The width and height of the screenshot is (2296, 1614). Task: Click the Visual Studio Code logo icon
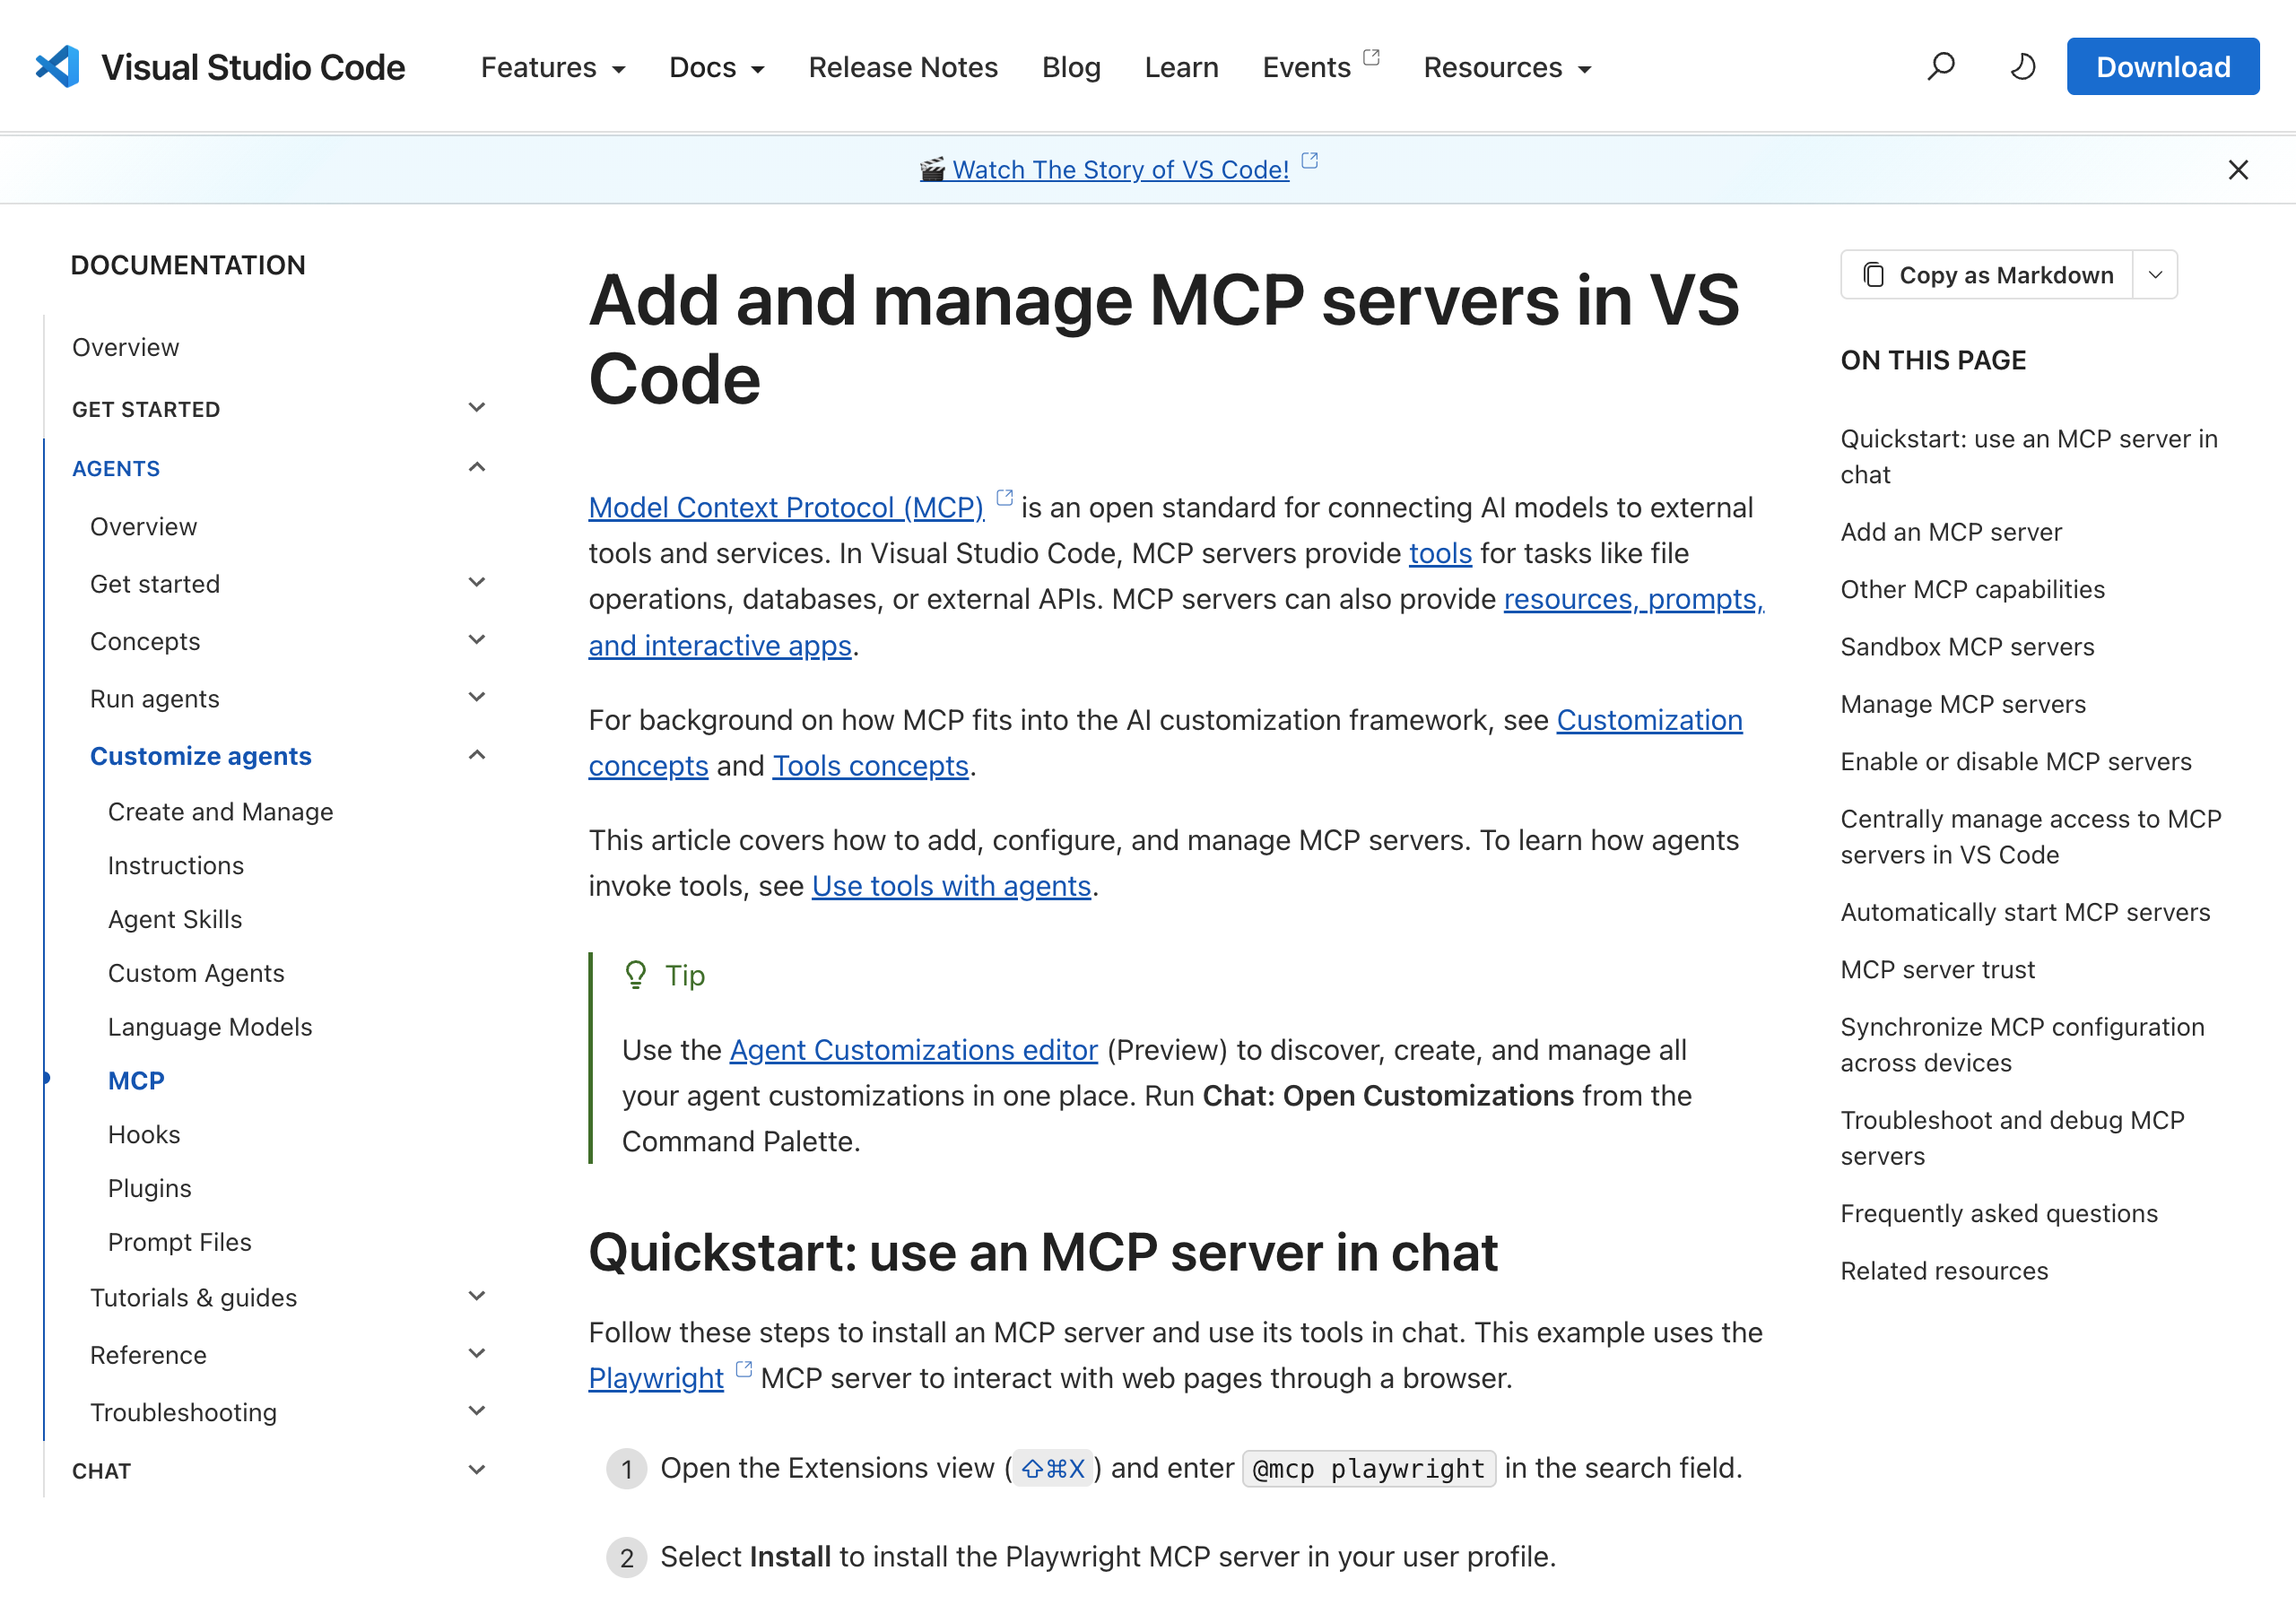click(58, 67)
